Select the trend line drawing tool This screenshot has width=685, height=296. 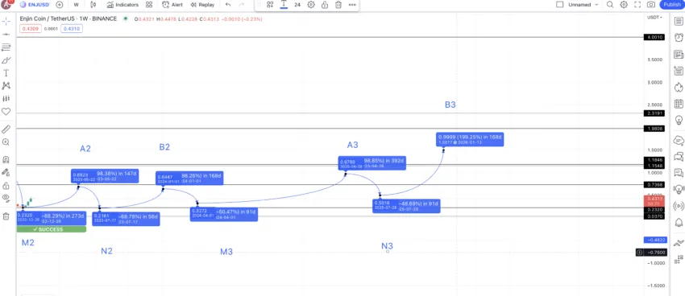tap(6, 34)
